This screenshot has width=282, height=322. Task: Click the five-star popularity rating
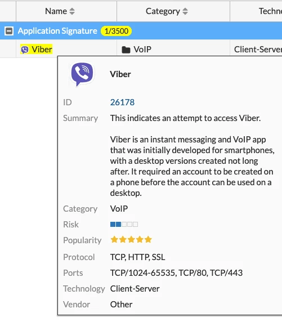click(131, 239)
